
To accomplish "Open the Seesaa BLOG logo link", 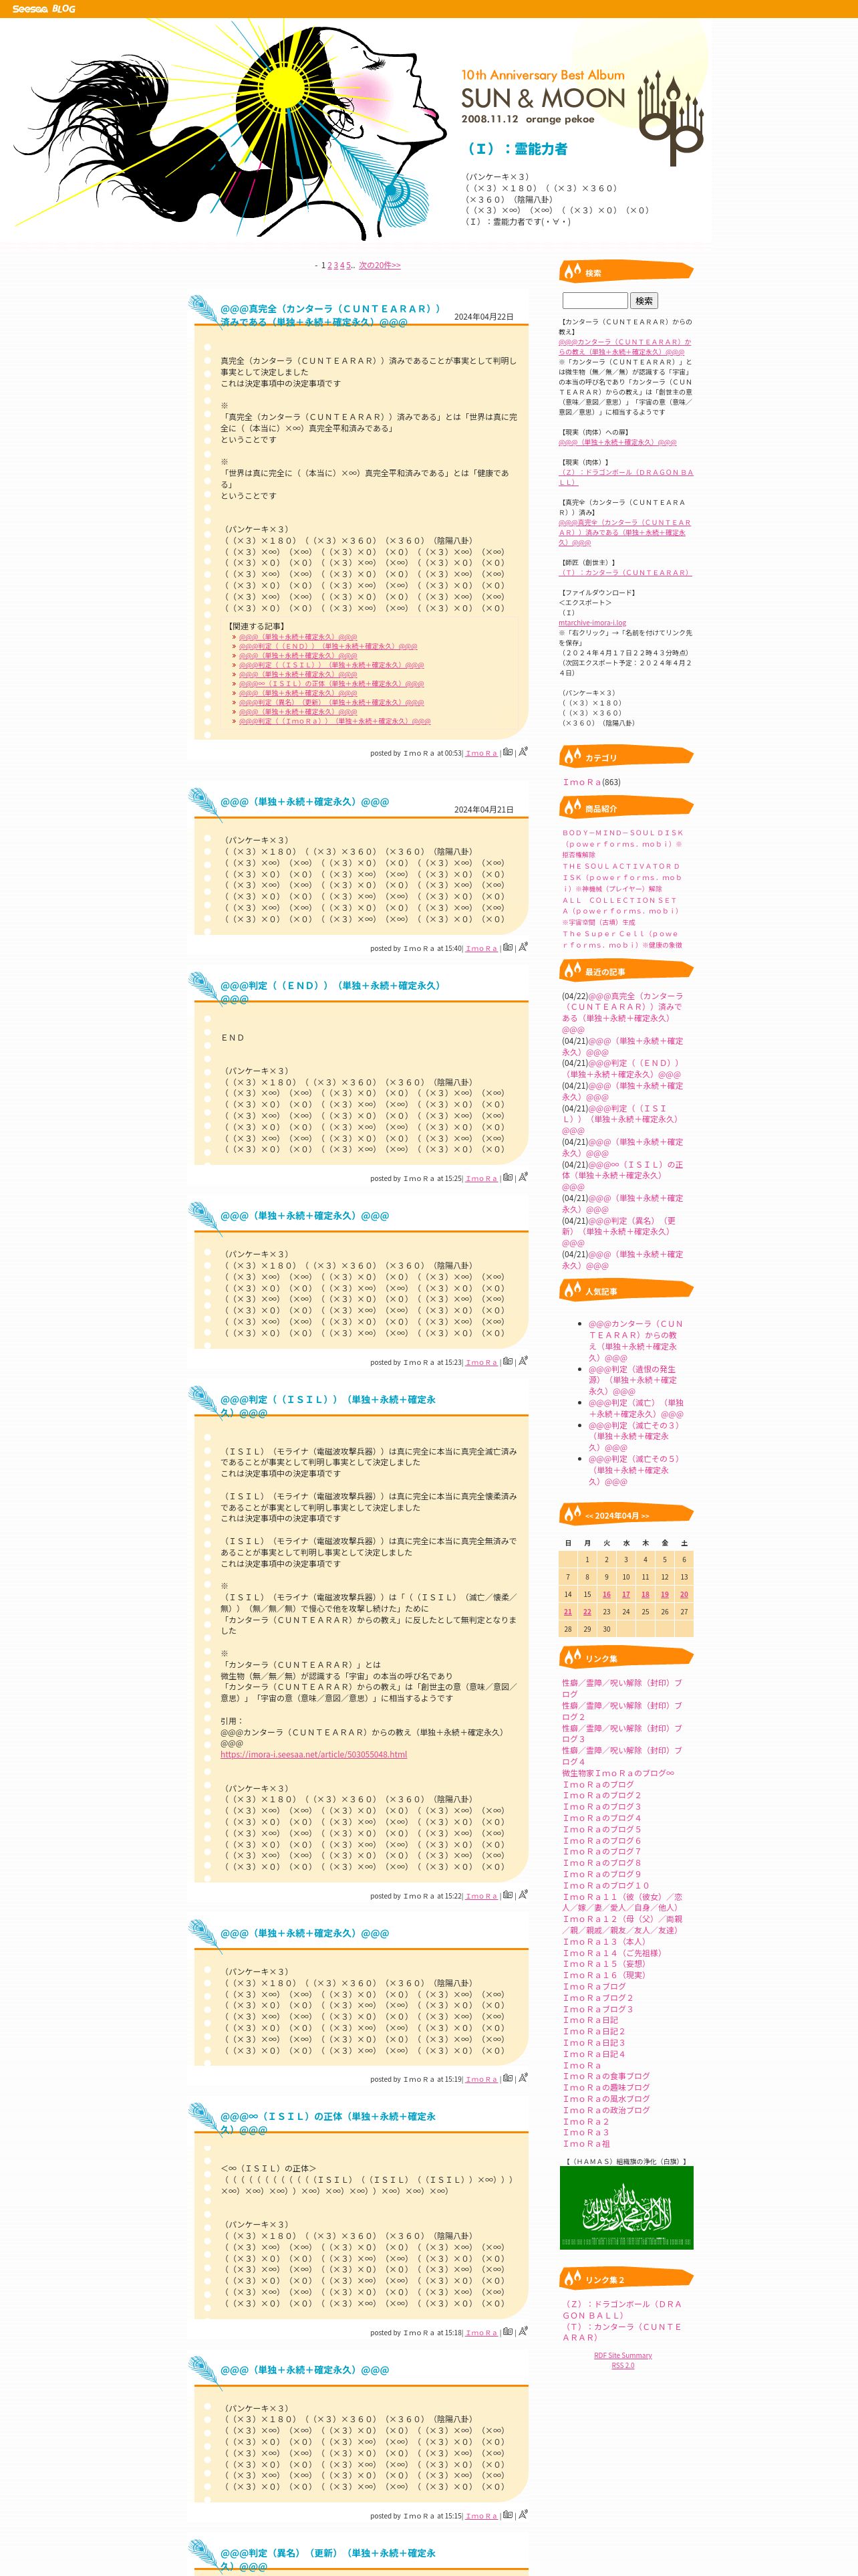I will point(44,9).
